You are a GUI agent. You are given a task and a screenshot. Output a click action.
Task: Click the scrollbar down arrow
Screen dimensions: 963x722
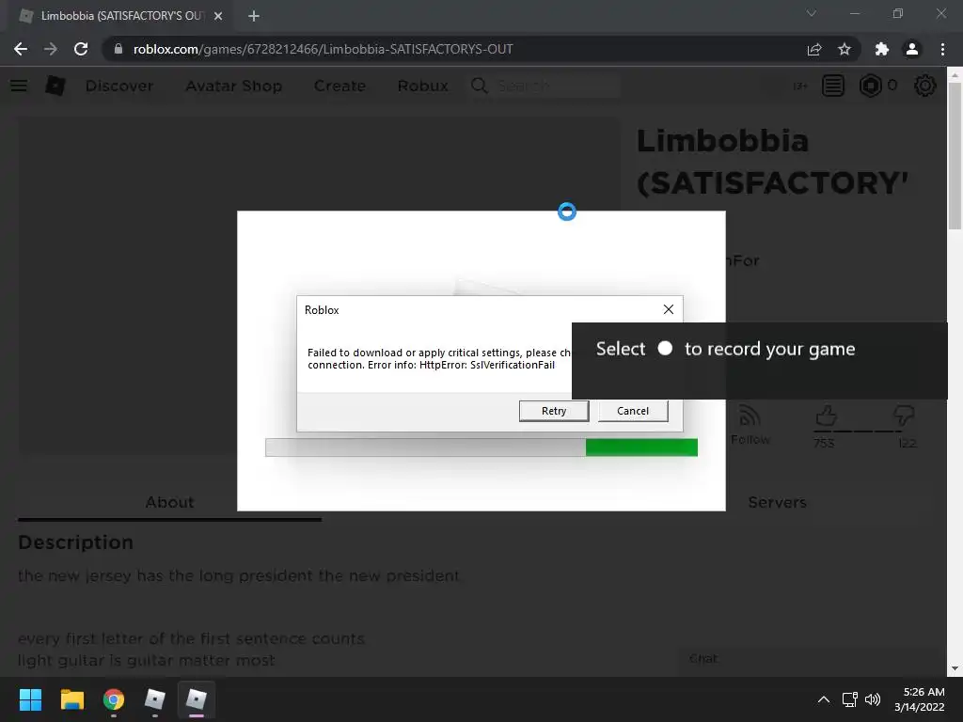click(955, 668)
